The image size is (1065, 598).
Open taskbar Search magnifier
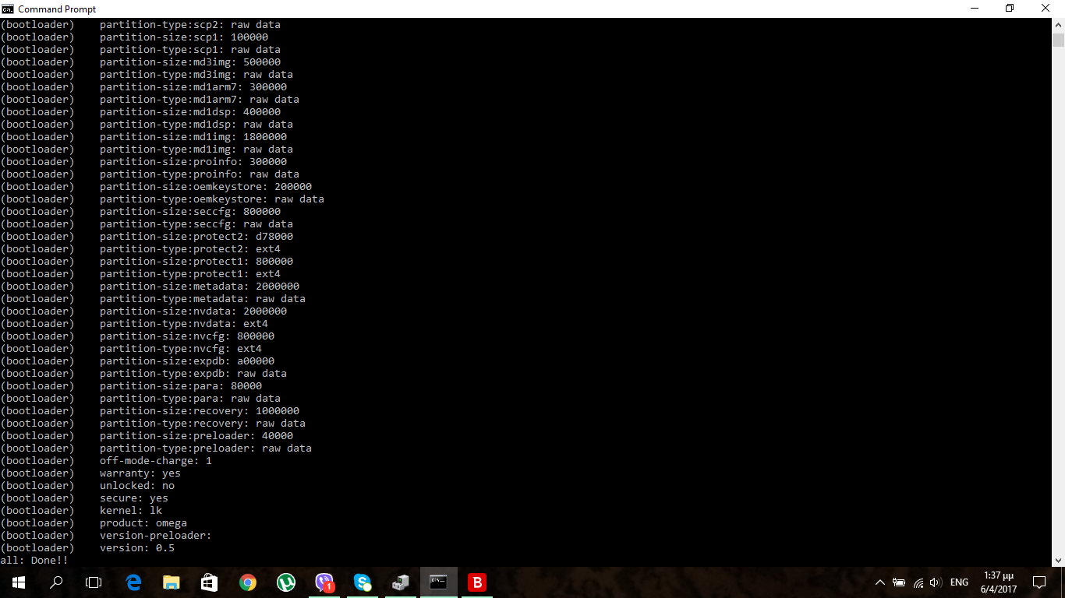click(56, 582)
